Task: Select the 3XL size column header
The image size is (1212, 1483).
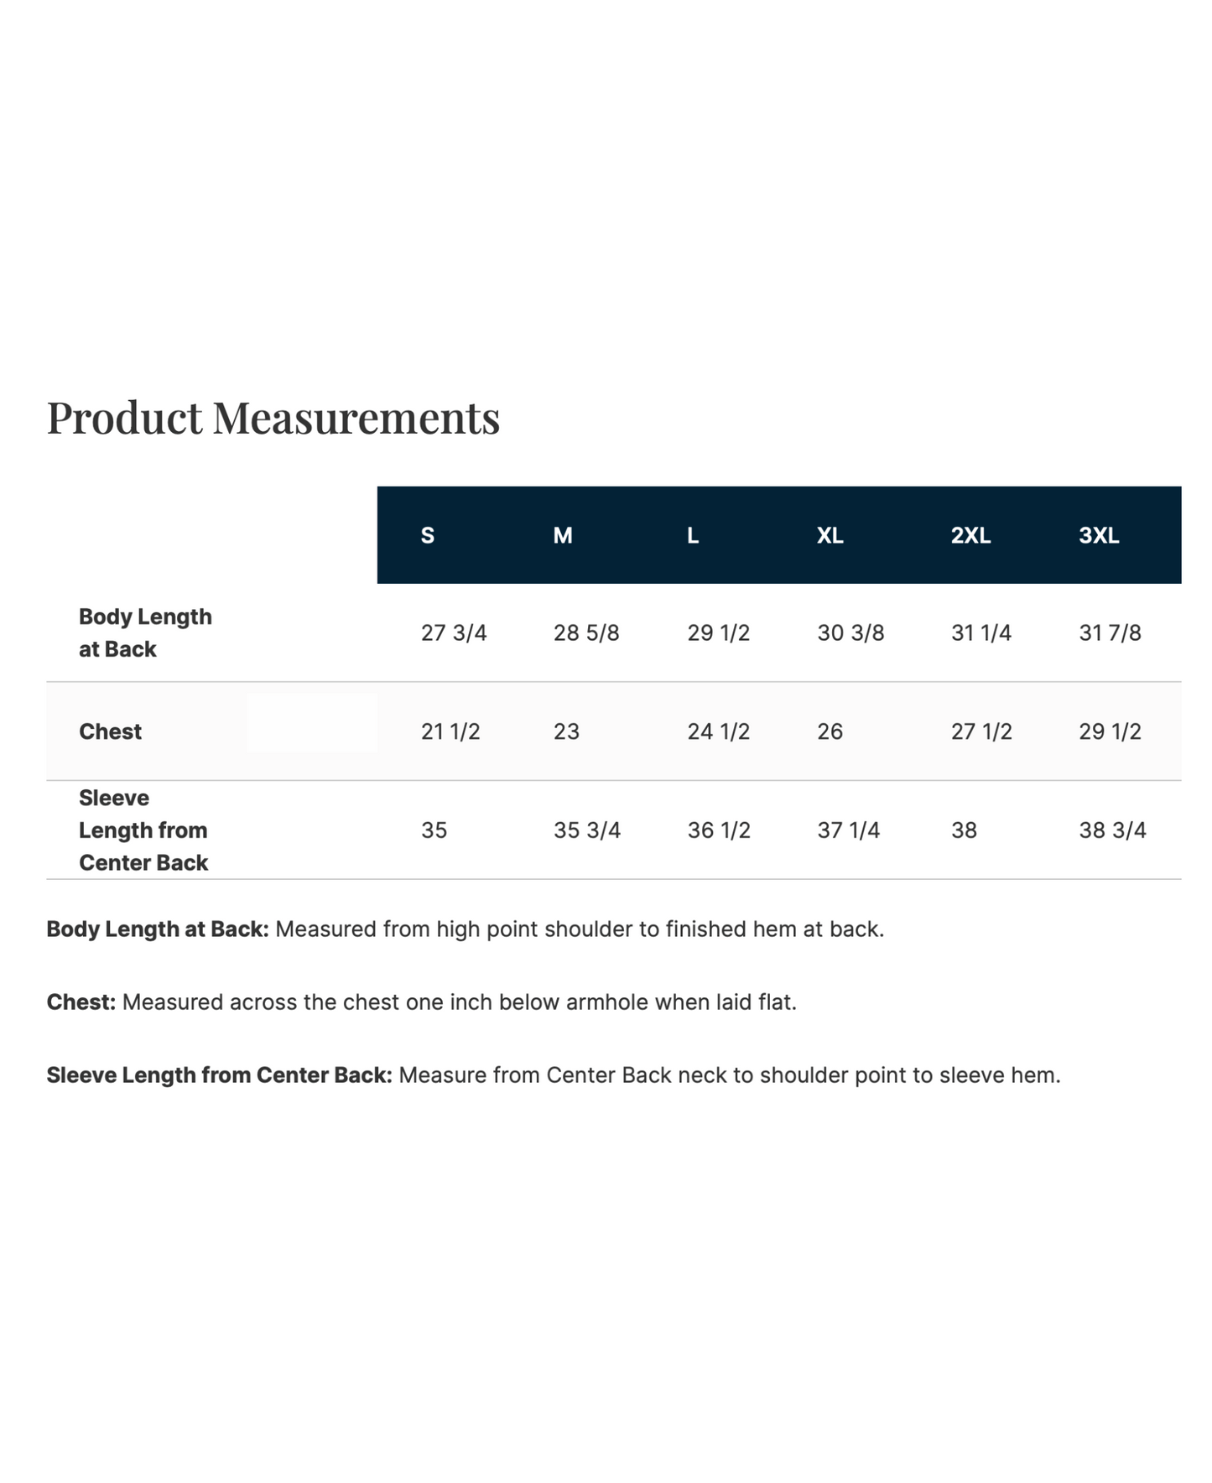Action: (x=1099, y=535)
